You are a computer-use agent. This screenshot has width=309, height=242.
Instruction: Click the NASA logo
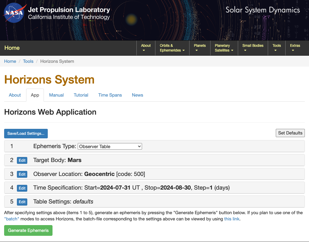click(x=15, y=13)
